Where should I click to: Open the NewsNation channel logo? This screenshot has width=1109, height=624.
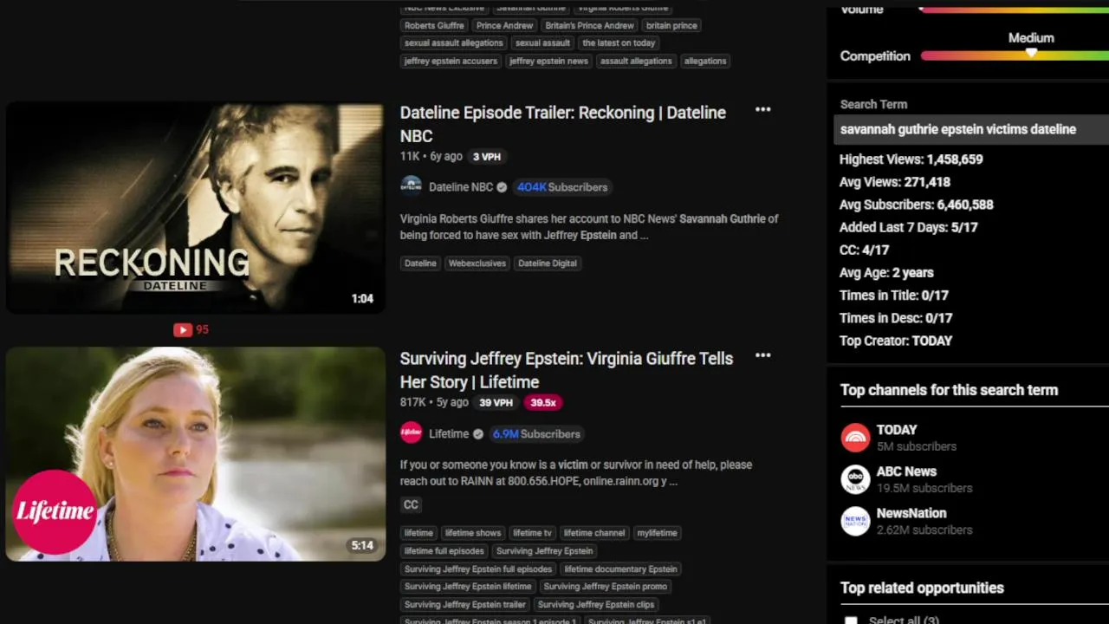click(855, 521)
